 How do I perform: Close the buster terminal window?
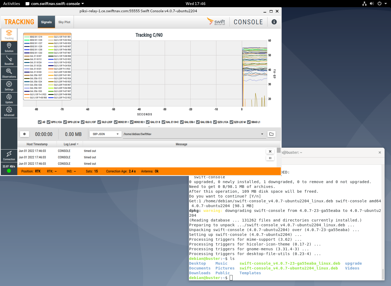point(380,152)
